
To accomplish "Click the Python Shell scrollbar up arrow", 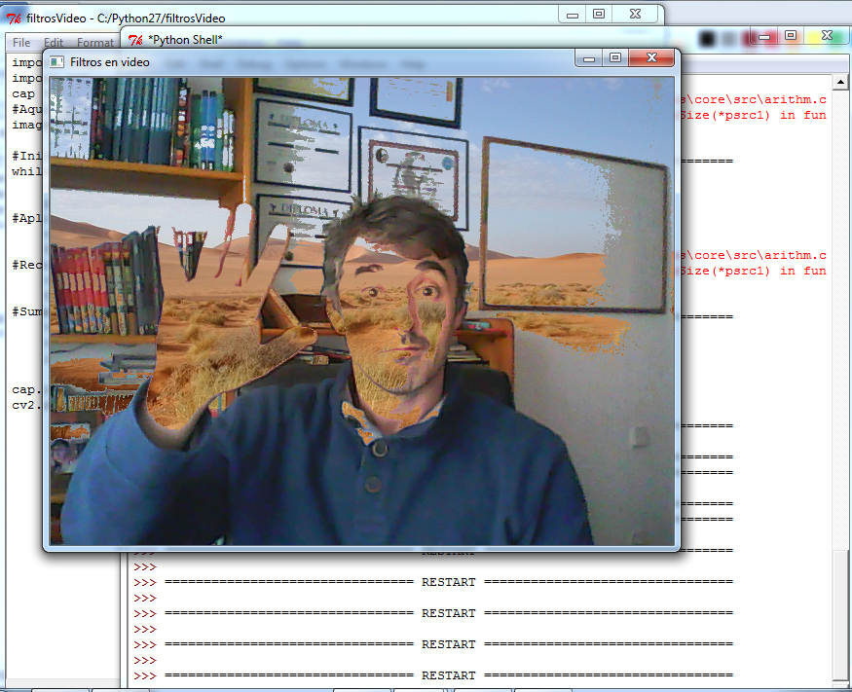I will pos(840,83).
